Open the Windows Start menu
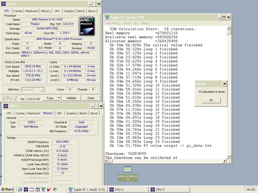The height and width of the screenshot is (193, 258). pos(7,189)
